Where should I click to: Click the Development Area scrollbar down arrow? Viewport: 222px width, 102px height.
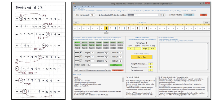[208, 69]
